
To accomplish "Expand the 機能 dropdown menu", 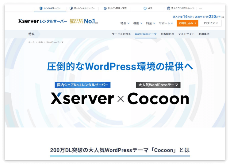I will [x=138, y=23].
